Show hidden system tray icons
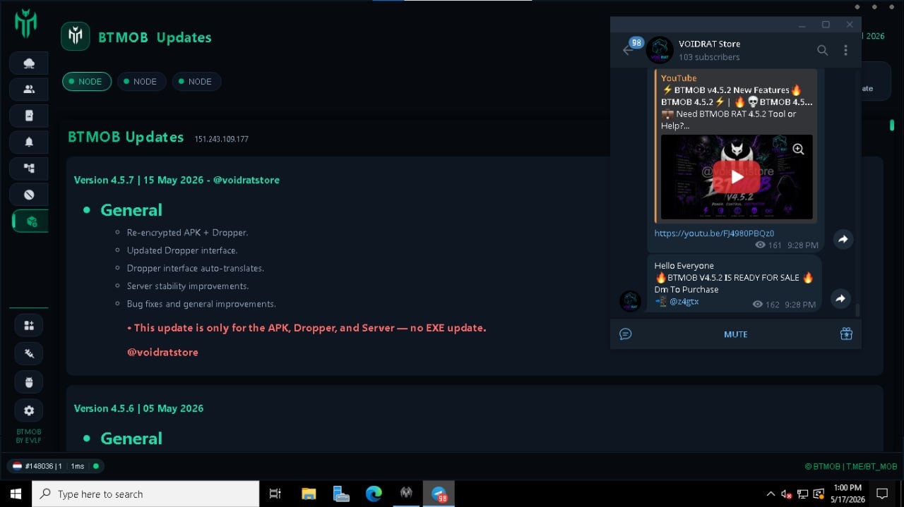The width and height of the screenshot is (904, 507). click(771, 494)
